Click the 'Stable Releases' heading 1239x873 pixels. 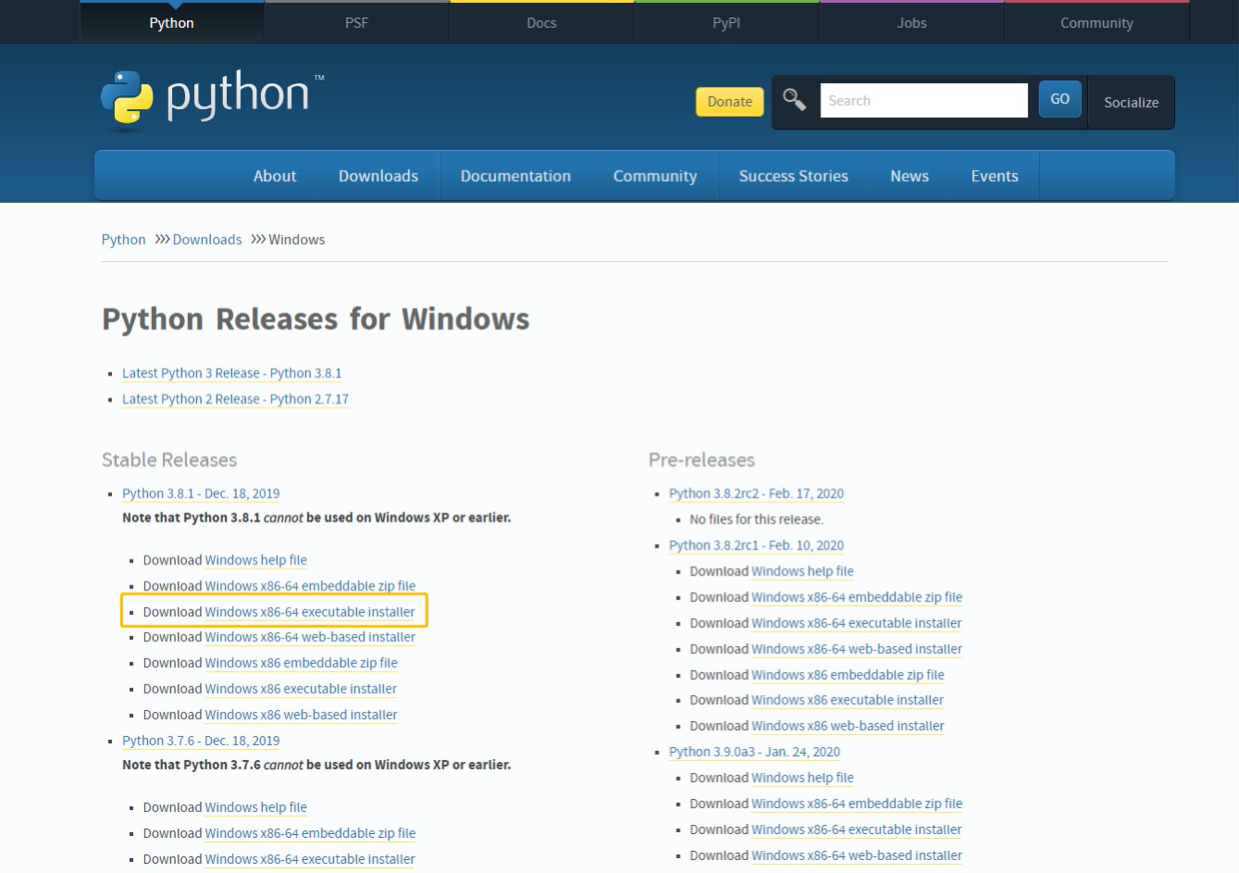(x=169, y=460)
